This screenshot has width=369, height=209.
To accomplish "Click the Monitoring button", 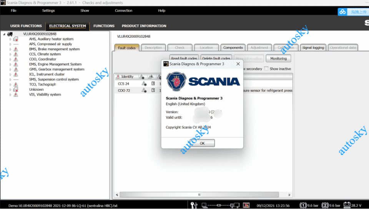I will pos(278,59).
